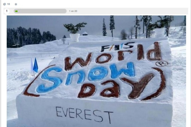This screenshot has width=191, height=127.
Task: Click the number 10 beside the pie icon
Action: pos(8,4)
